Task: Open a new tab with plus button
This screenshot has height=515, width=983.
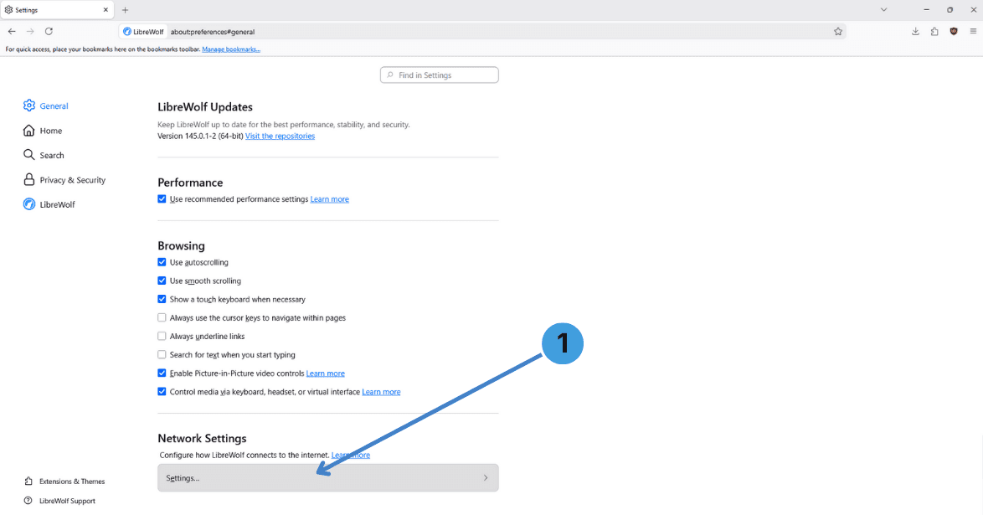Action: pyautogui.click(x=126, y=10)
